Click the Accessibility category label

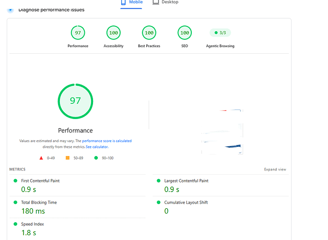pyautogui.click(x=113, y=46)
